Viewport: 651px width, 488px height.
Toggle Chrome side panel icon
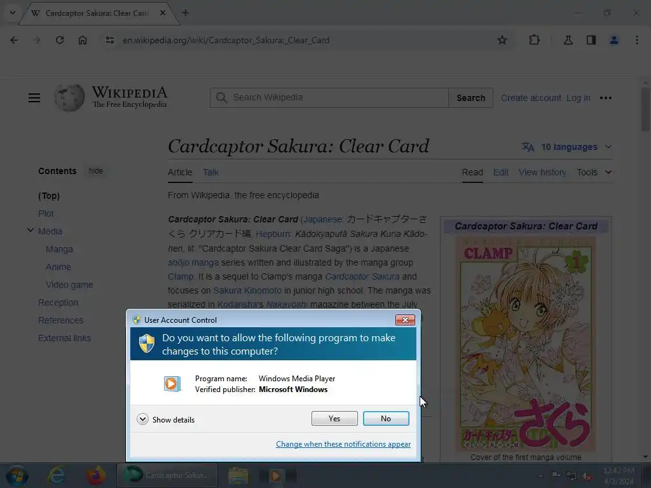(x=591, y=40)
